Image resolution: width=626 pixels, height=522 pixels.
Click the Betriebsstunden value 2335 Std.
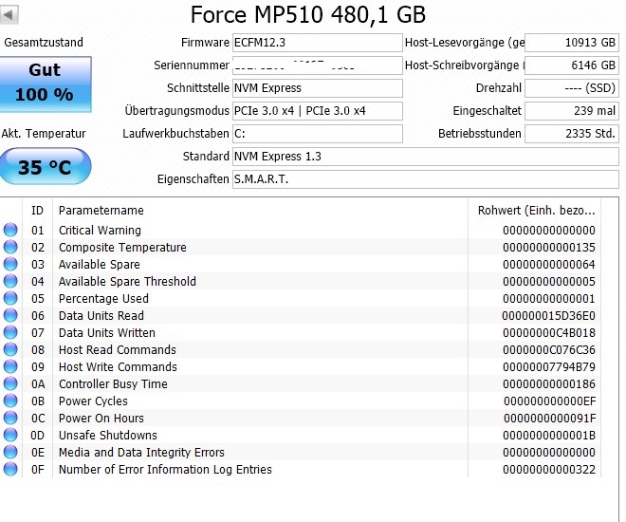(x=572, y=134)
